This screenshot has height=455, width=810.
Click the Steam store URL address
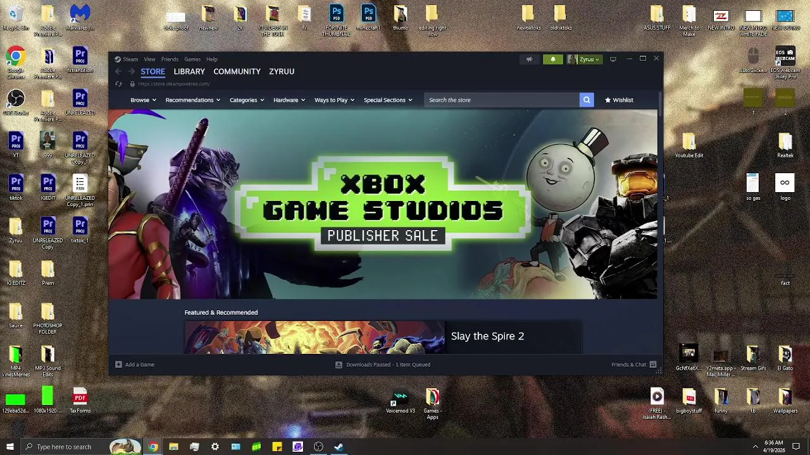click(x=173, y=84)
